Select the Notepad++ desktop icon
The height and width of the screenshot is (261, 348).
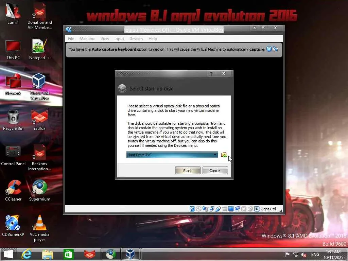point(39,49)
